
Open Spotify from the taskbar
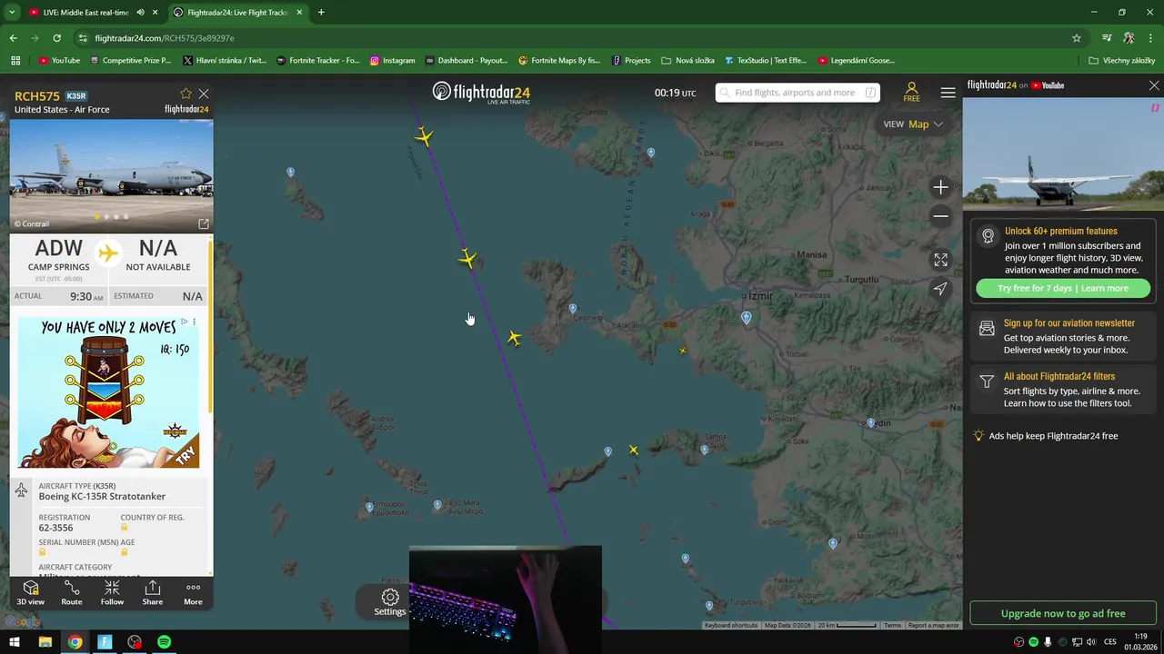[165, 642]
